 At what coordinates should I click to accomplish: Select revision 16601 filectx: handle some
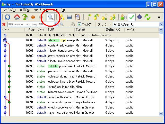(80, 51)
